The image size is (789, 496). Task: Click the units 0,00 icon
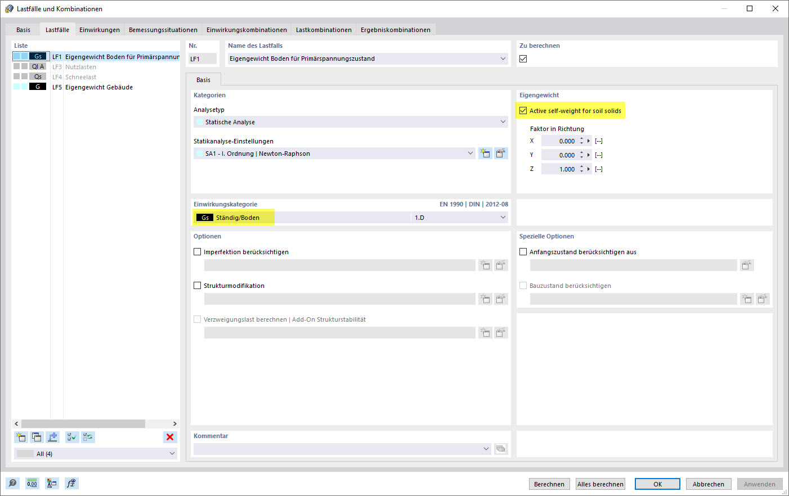[32, 483]
